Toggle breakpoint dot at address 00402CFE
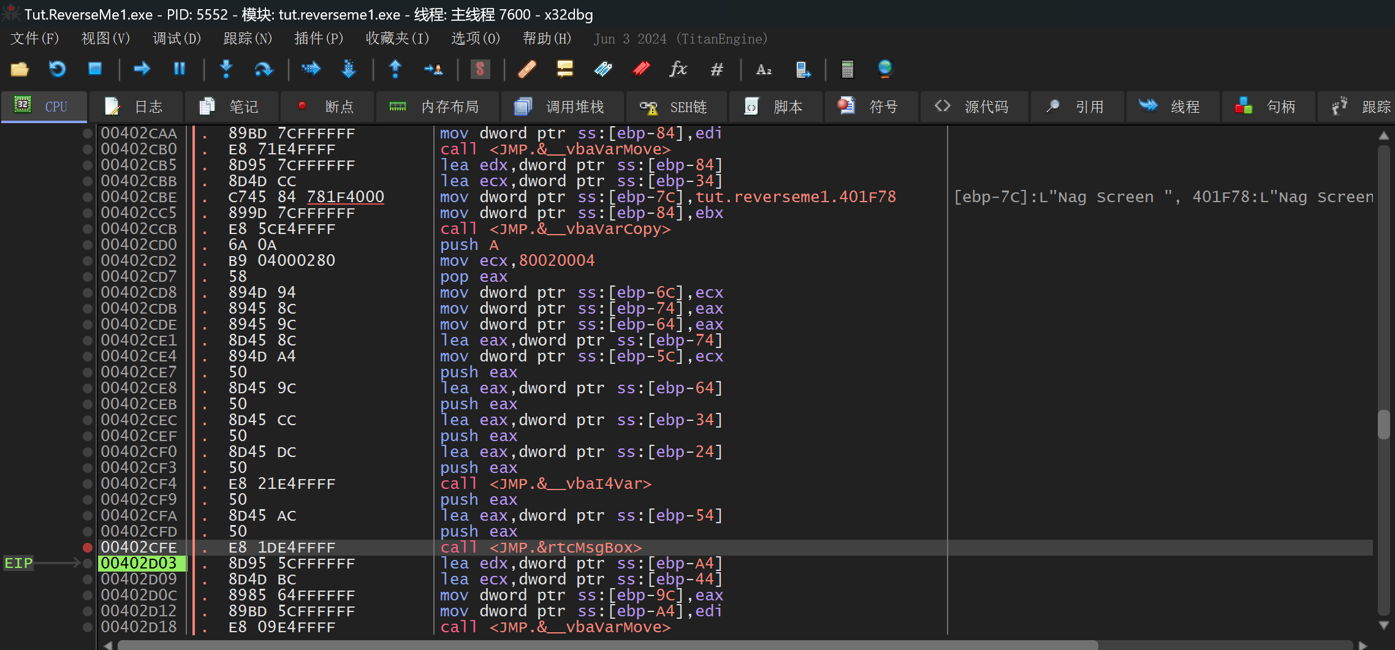 coord(88,548)
